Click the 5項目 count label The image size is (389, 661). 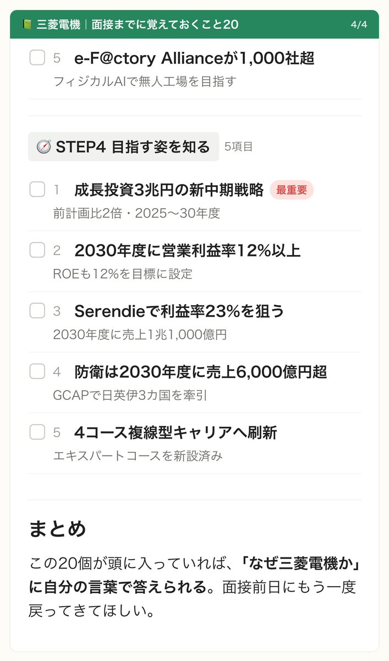[239, 147]
